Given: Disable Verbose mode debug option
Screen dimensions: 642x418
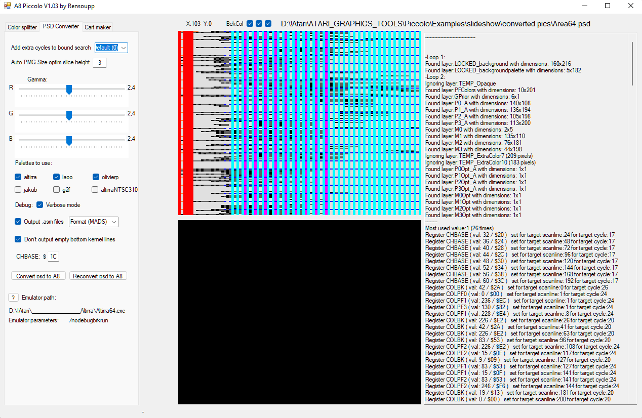Looking at the screenshot, I should (x=40, y=205).
